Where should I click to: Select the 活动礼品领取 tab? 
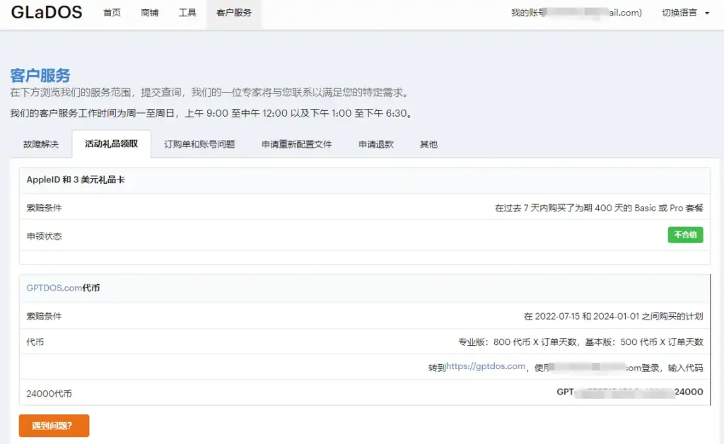coord(112,144)
